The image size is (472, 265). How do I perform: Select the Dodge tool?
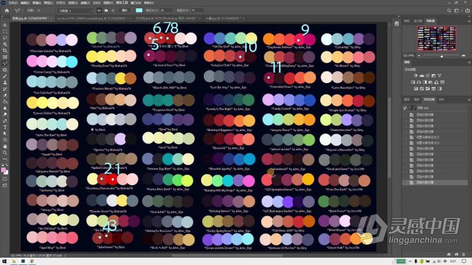5,114
